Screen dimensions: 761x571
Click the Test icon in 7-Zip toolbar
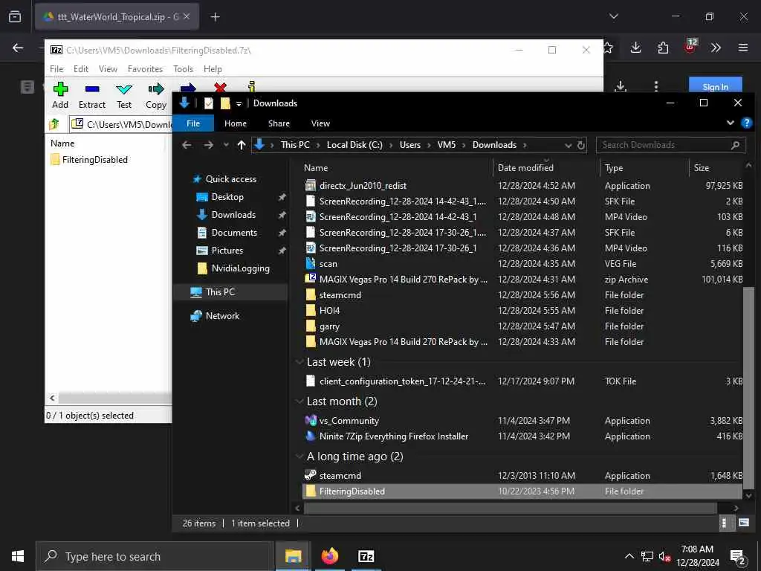[x=124, y=89]
